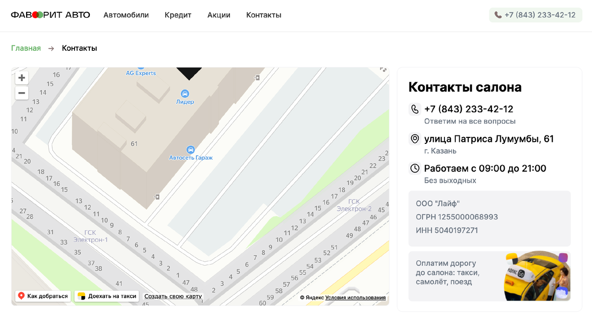Open the Автомобили menu item
This screenshot has width=592, height=335.
(x=126, y=15)
